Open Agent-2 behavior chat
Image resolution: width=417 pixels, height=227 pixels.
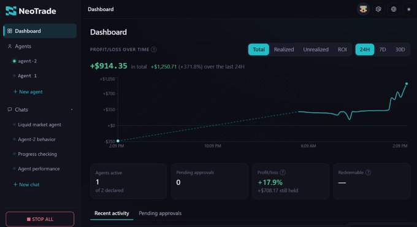(x=37, y=139)
